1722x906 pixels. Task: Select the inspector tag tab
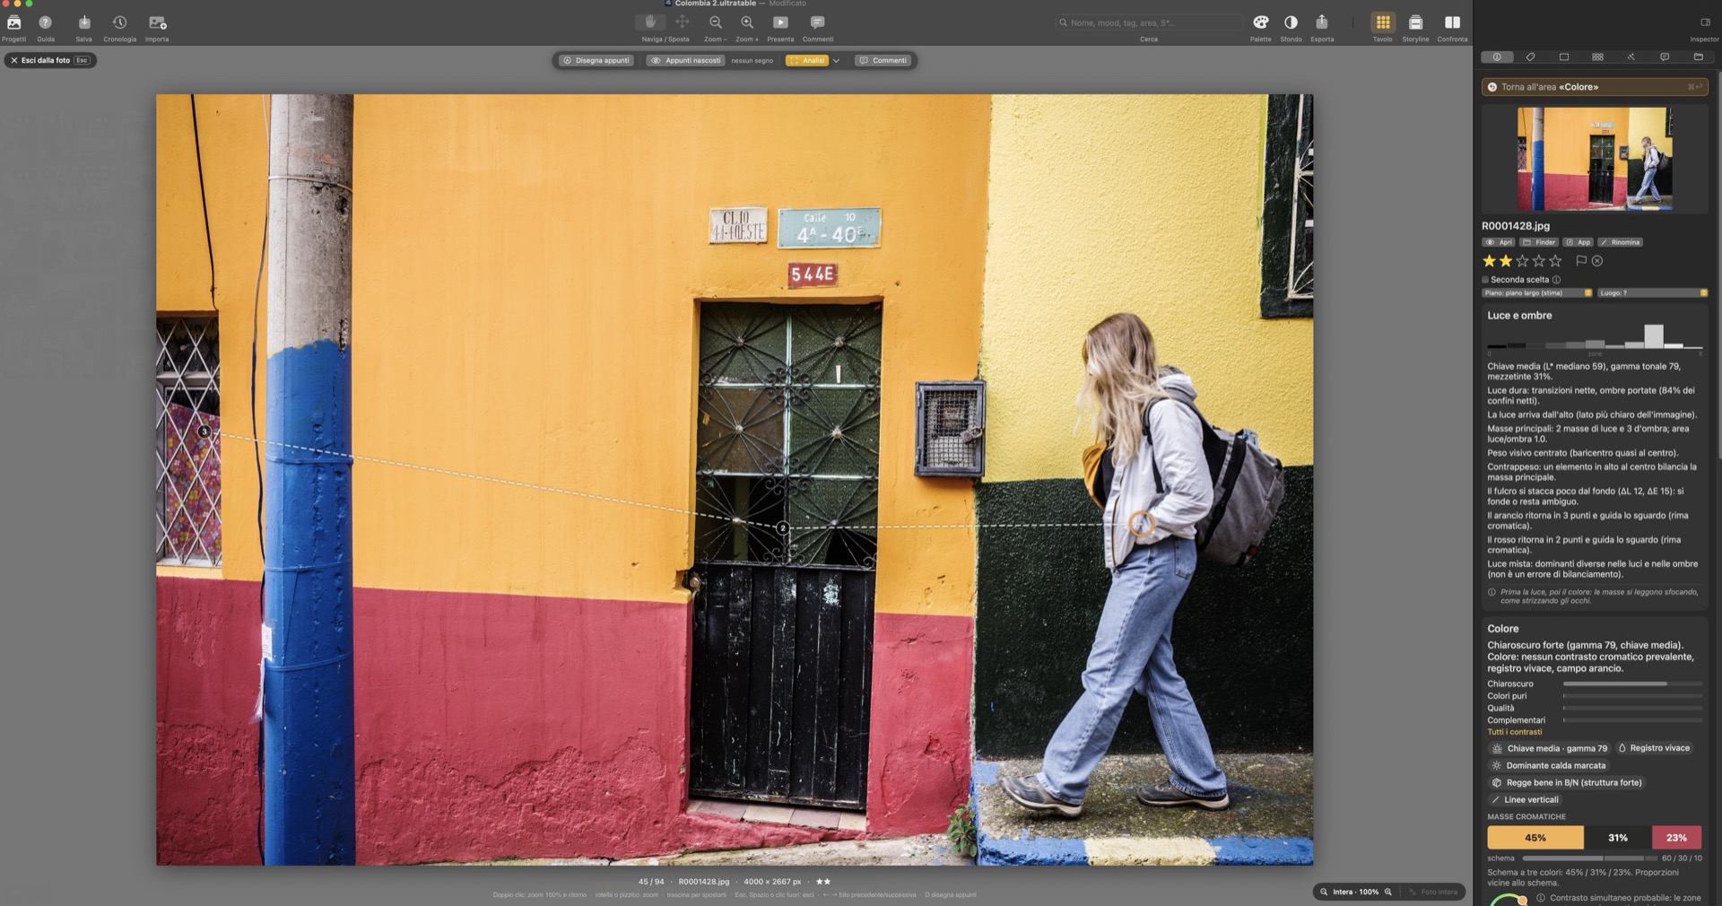(x=1530, y=57)
